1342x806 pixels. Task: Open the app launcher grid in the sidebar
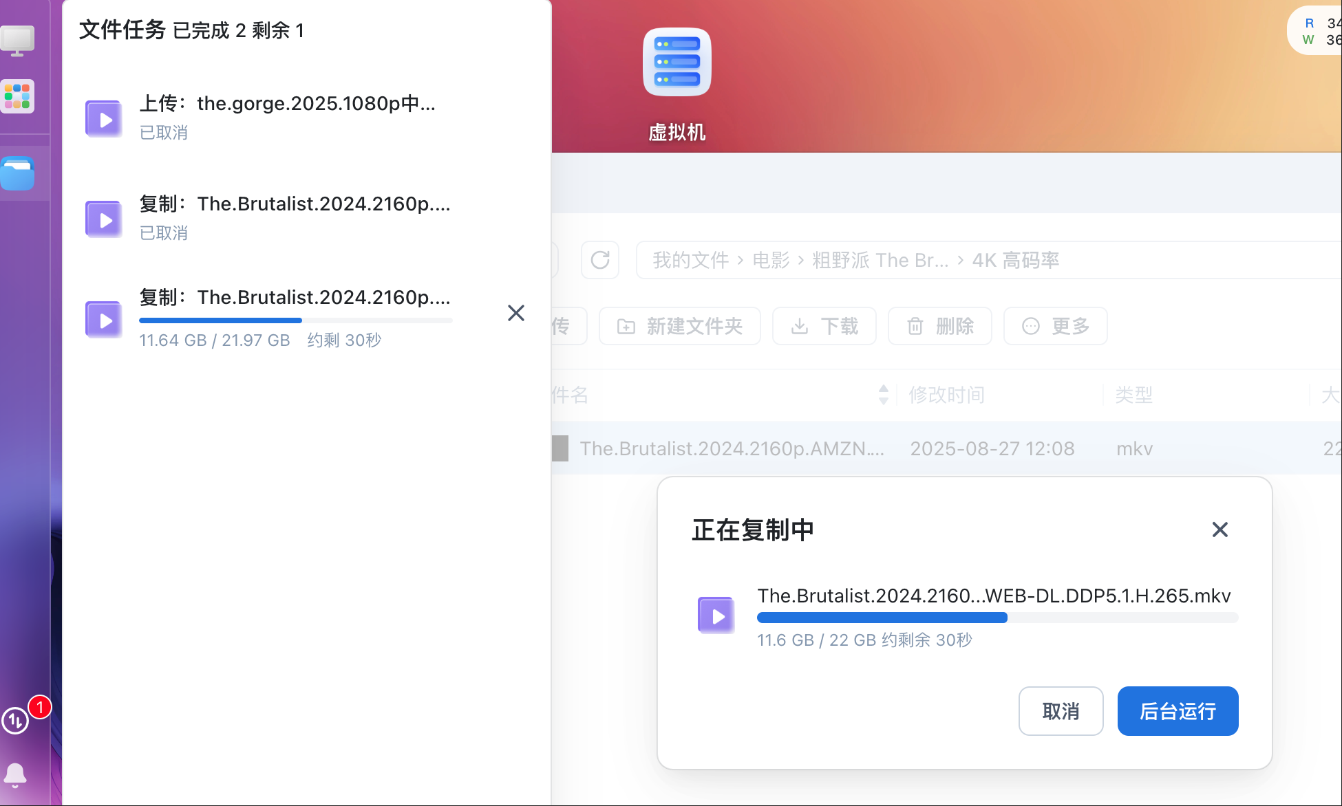(17, 96)
